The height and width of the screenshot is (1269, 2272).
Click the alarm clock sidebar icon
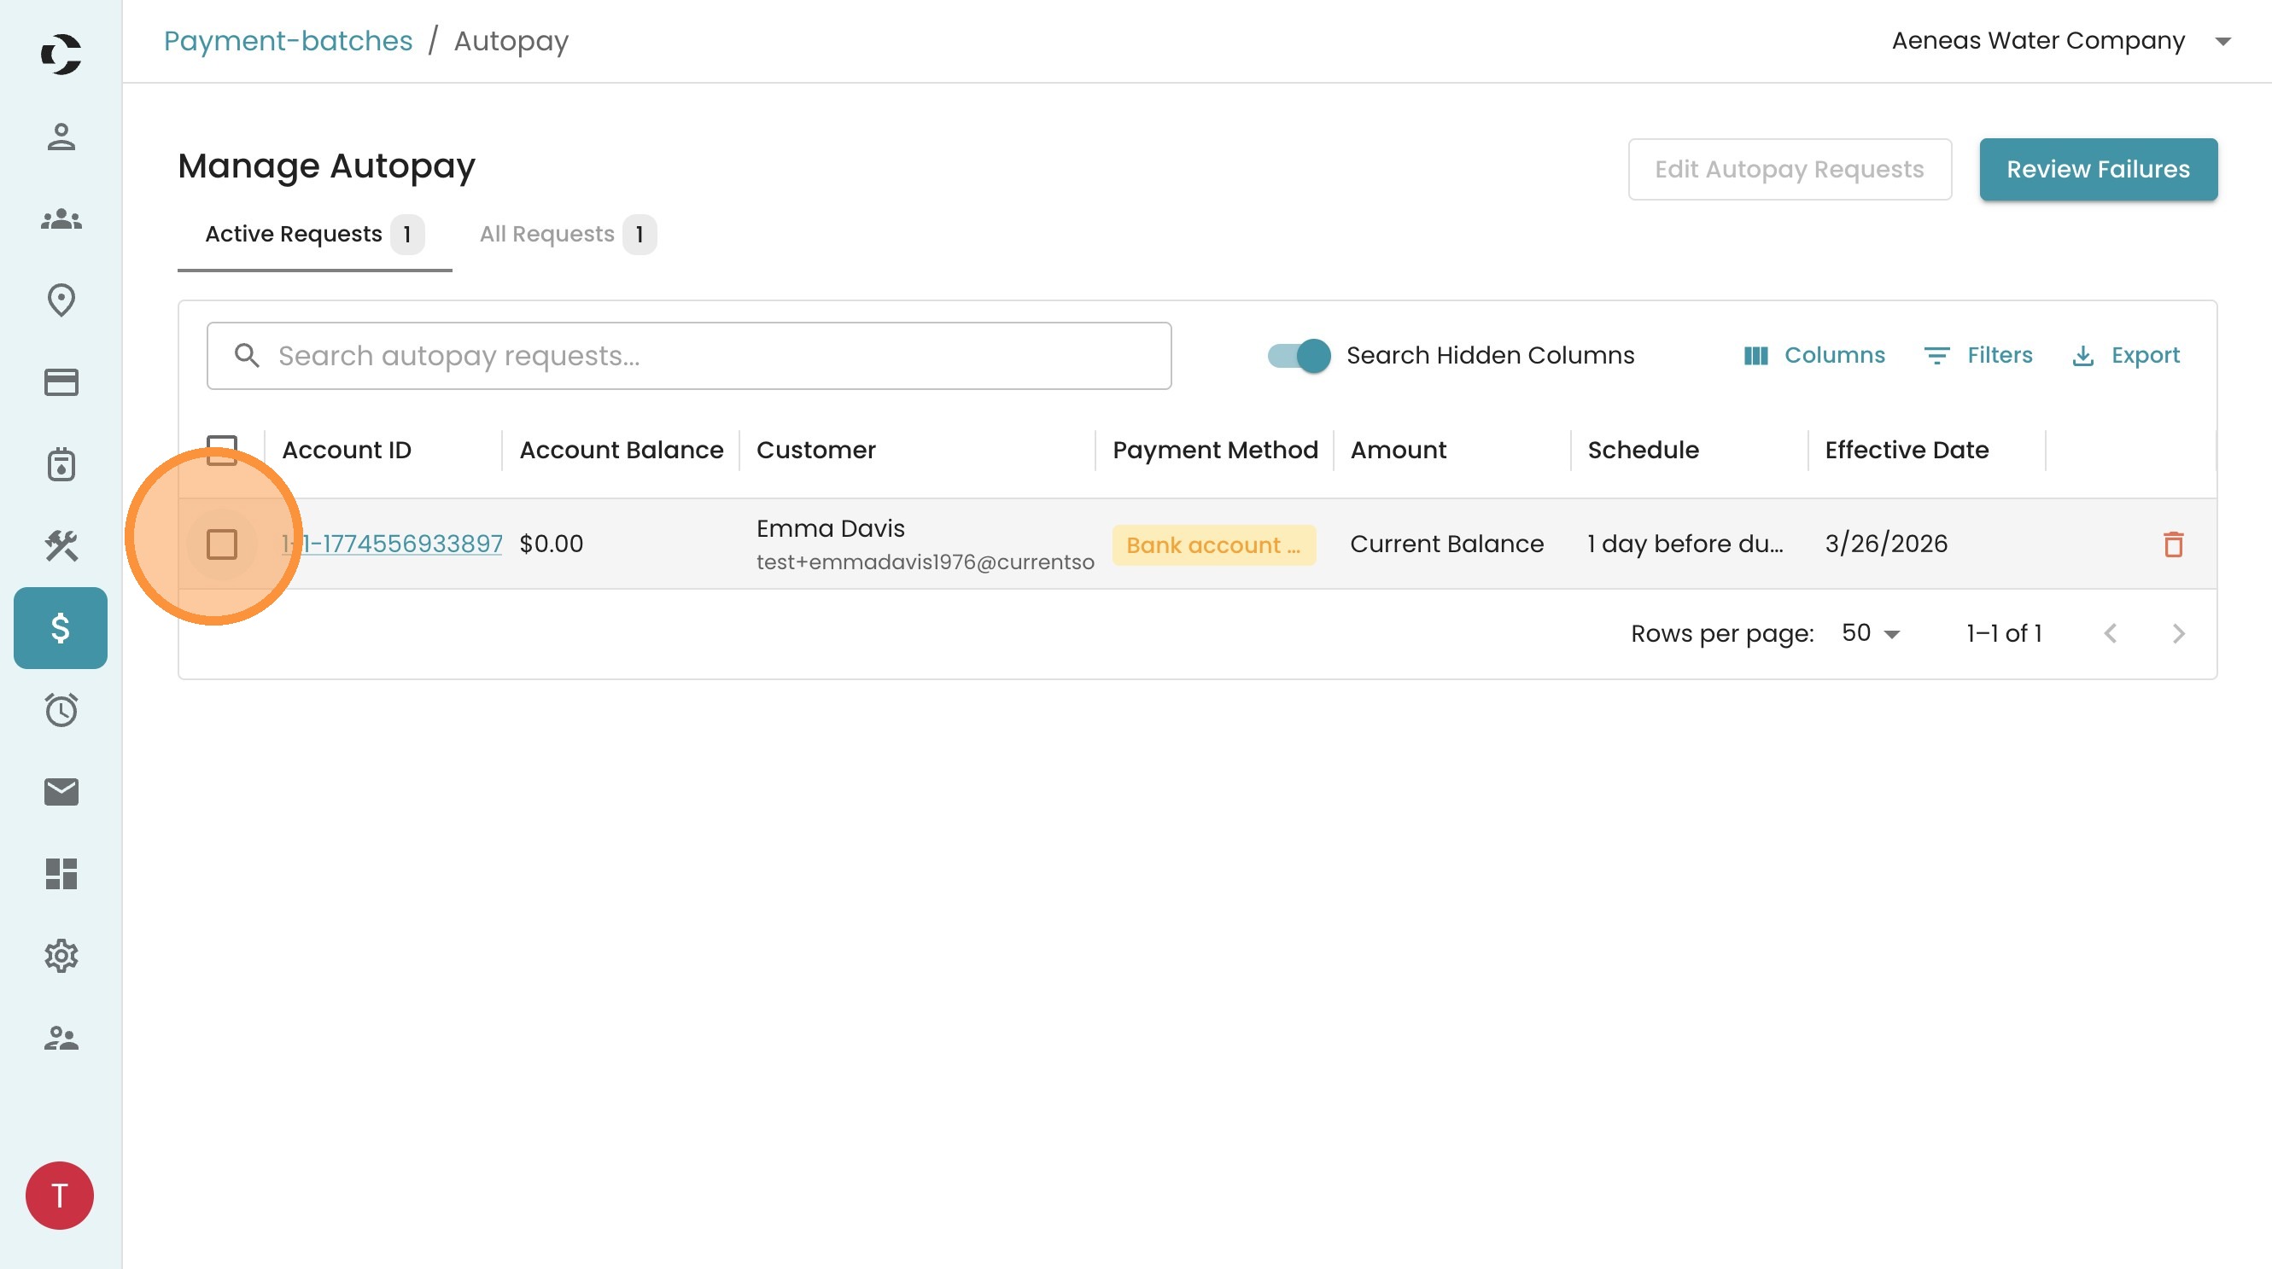coord(61,710)
